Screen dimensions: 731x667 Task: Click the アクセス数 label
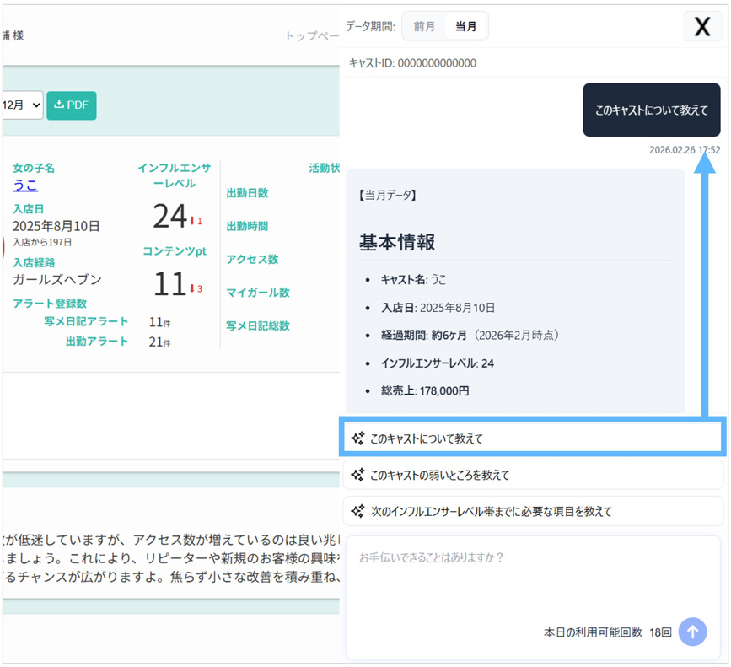(252, 260)
